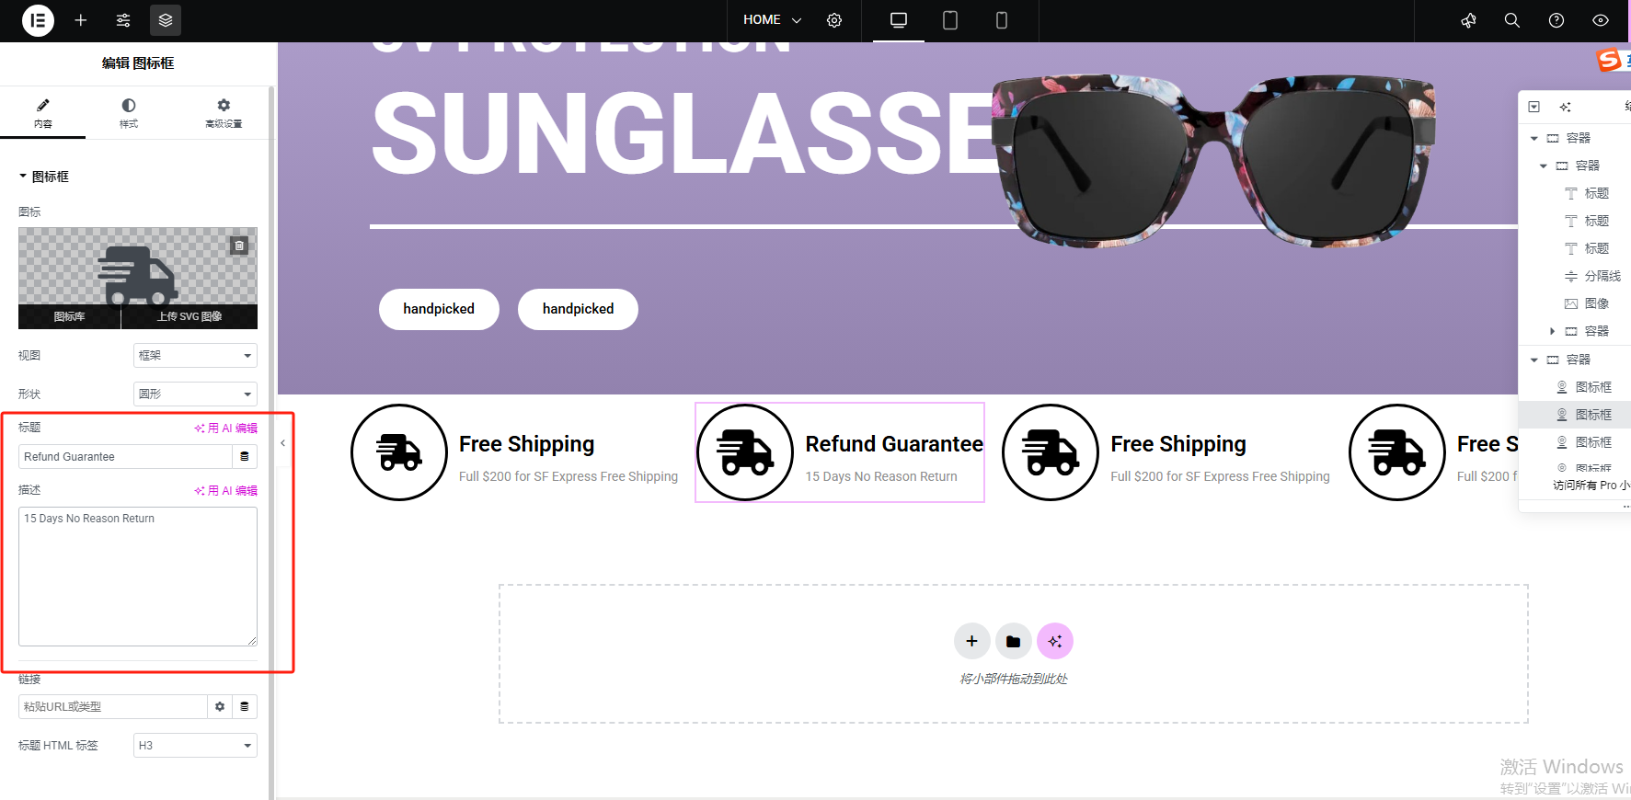
Task: Switch to mobile device view
Action: coord(1002,20)
